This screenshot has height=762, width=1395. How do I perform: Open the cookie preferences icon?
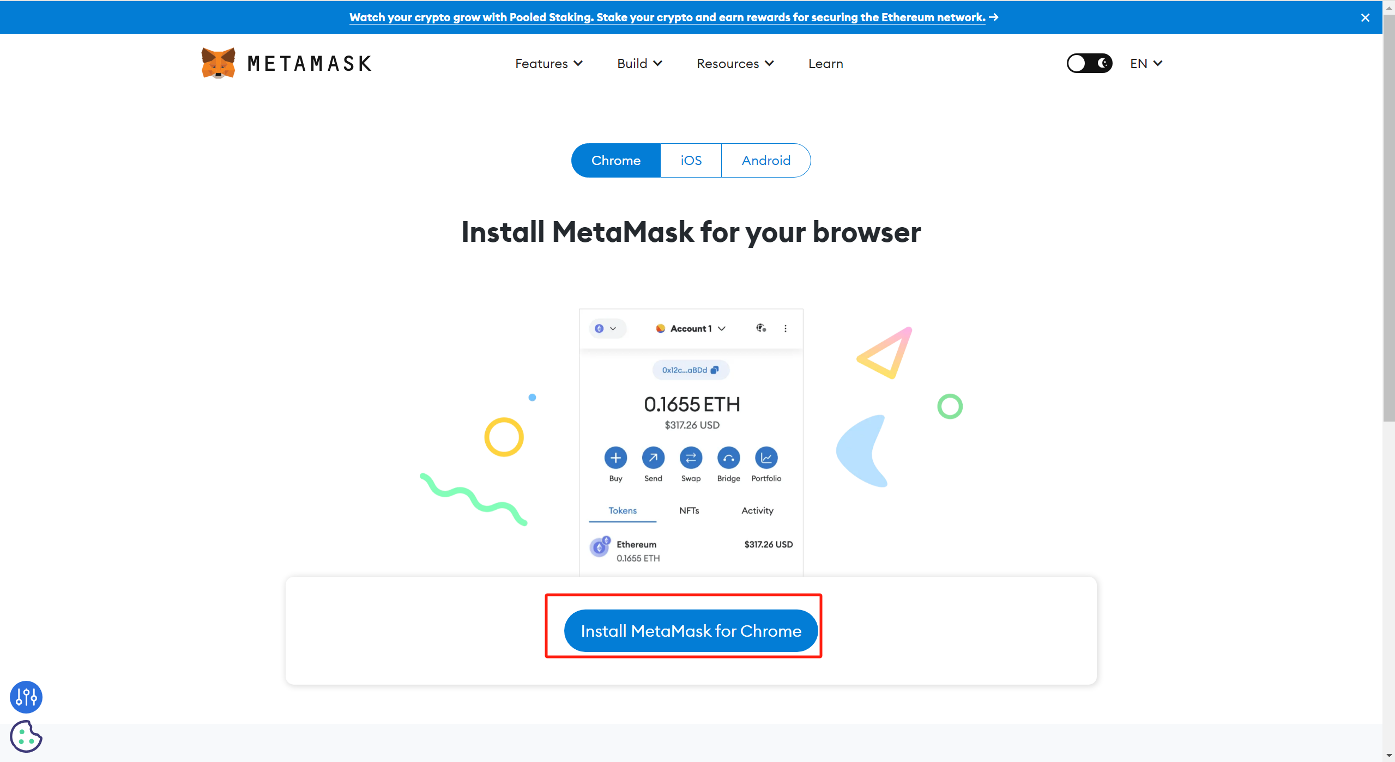pyautogui.click(x=26, y=736)
